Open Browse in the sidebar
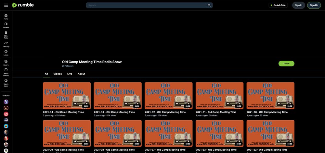This screenshot has height=153, width=325. [6, 25]
